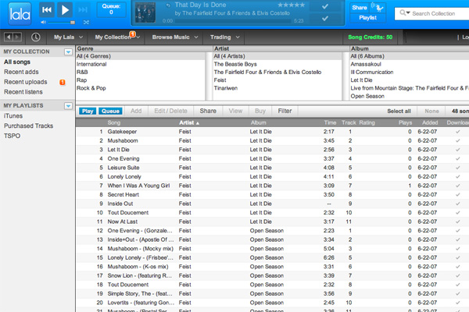Screen dimensions: 469x312
Task: Click the blue Queue button in toolbar
Action: tap(110, 112)
